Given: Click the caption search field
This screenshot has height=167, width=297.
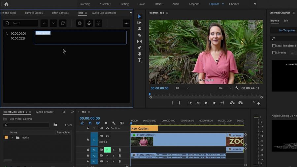Looking at the screenshot, I should tap(20, 23).
